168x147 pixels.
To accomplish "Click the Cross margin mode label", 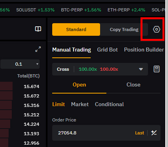I will (63, 69).
